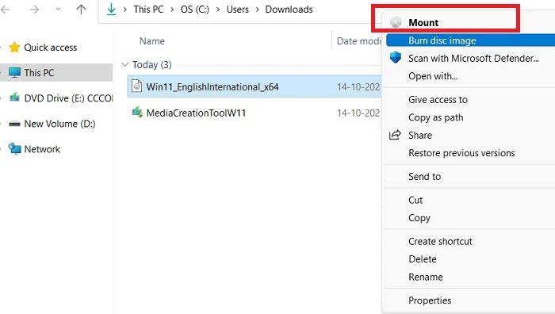This screenshot has height=314, width=555.
Task: Click the Win11_EnglishInternational_x64 ISO file icon
Action: click(x=136, y=86)
